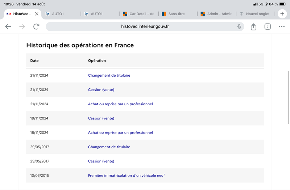Click the Historique des opérations en France heading
Image resolution: width=290 pixels, height=190 pixels.
coord(80,45)
